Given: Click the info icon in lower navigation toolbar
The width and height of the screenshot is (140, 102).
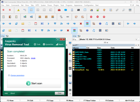Looking at the screenshot, I should click(x=87, y=30).
